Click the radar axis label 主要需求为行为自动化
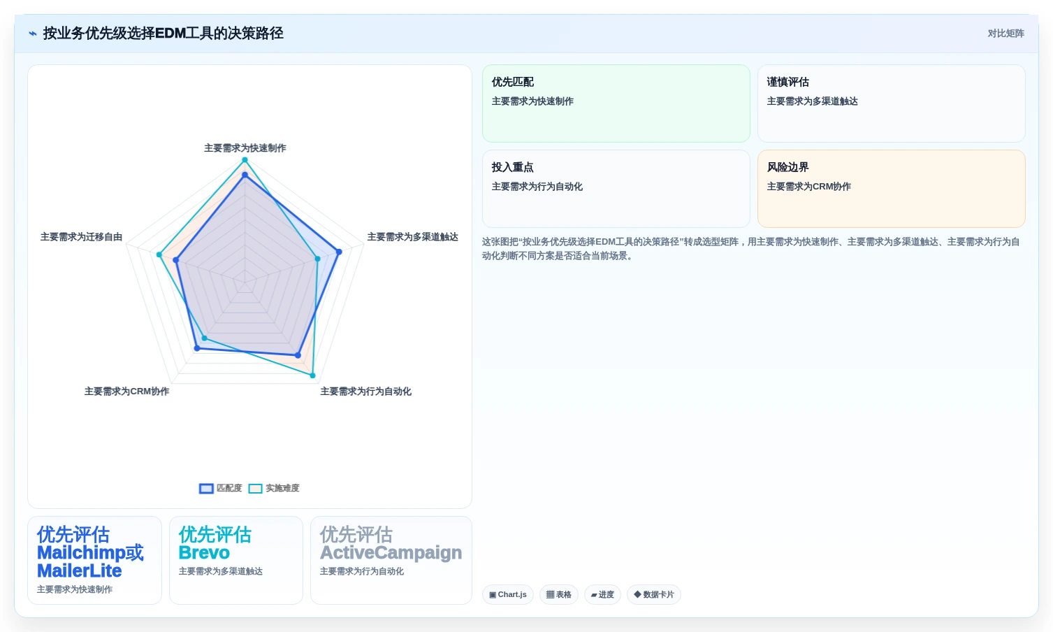The height and width of the screenshot is (632, 1053). (366, 392)
